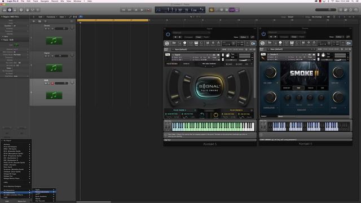Screen dimensions: 361x203
Task: Open the Window menu in the menu bar
Action: [x=77, y=1]
